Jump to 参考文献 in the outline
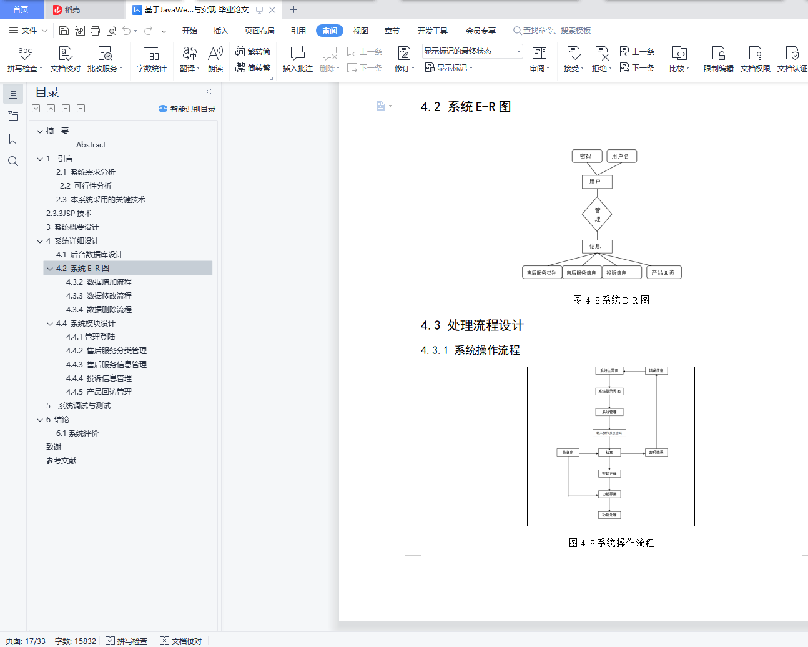The height and width of the screenshot is (647, 808). click(61, 461)
